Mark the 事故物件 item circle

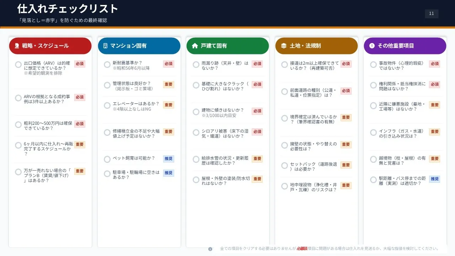373,64
